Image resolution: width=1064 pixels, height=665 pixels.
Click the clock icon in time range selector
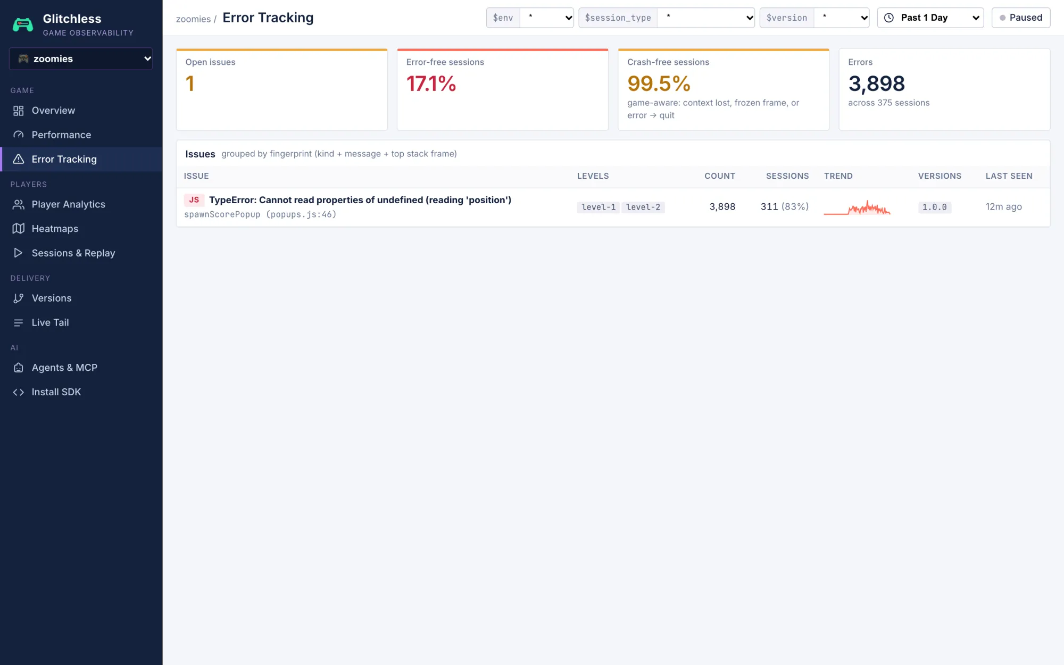[x=889, y=18]
